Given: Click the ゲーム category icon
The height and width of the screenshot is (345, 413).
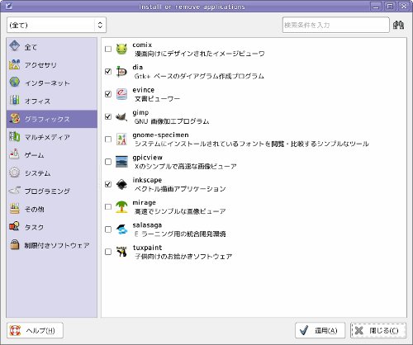Looking at the screenshot, I should (14, 154).
